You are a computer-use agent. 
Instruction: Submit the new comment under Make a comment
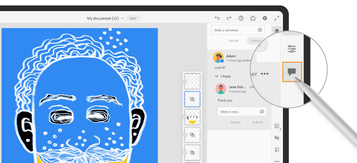tap(255, 40)
